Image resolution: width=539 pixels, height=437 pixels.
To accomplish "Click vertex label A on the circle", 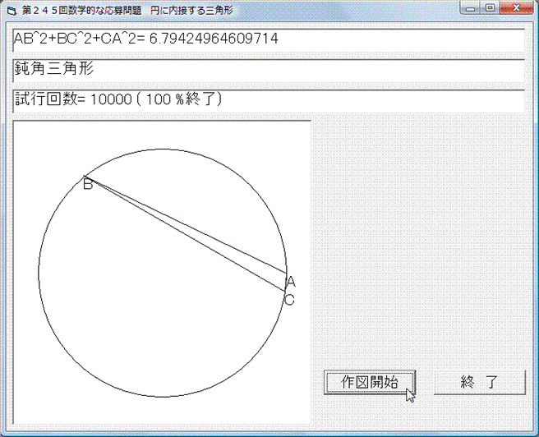I will pyautogui.click(x=290, y=282).
